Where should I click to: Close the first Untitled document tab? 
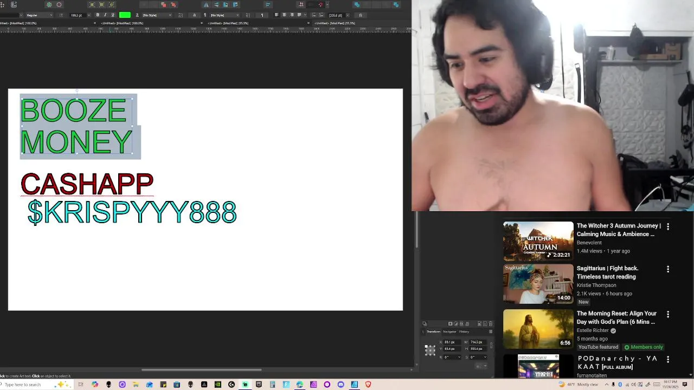tap(95, 23)
